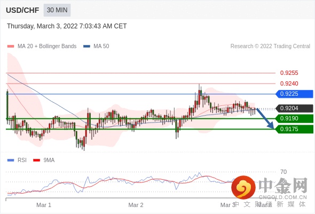Viewport: 315px width, 214px height.
Task: Click the blue MA 50 legend swatch
Action: tap(87, 47)
